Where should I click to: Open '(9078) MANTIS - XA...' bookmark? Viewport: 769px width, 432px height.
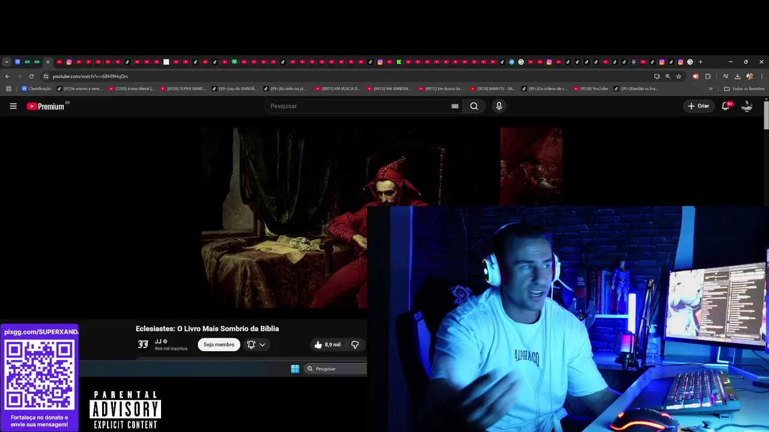click(x=493, y=89)
